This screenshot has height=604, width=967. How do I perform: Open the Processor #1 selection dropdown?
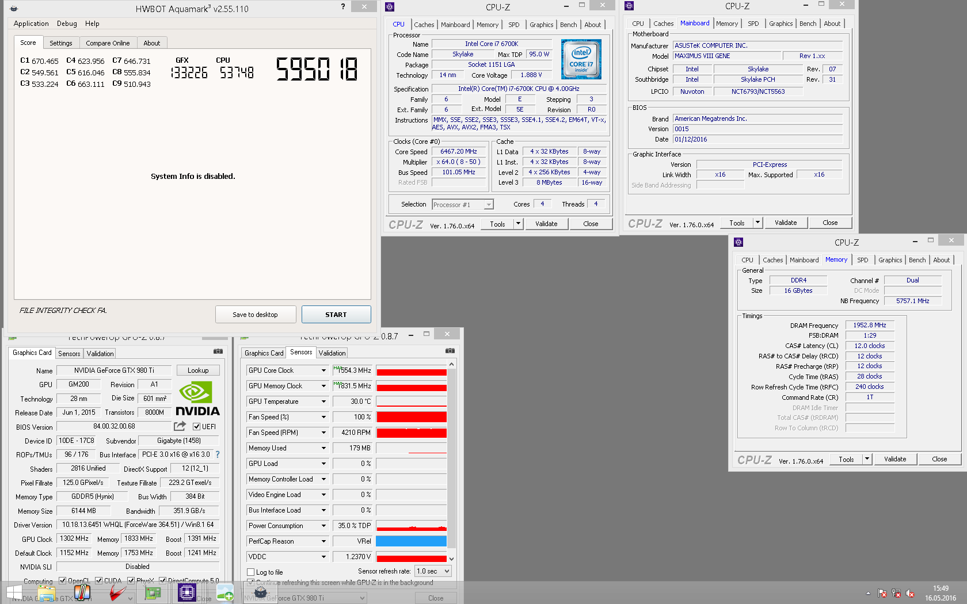coord(463,204)
